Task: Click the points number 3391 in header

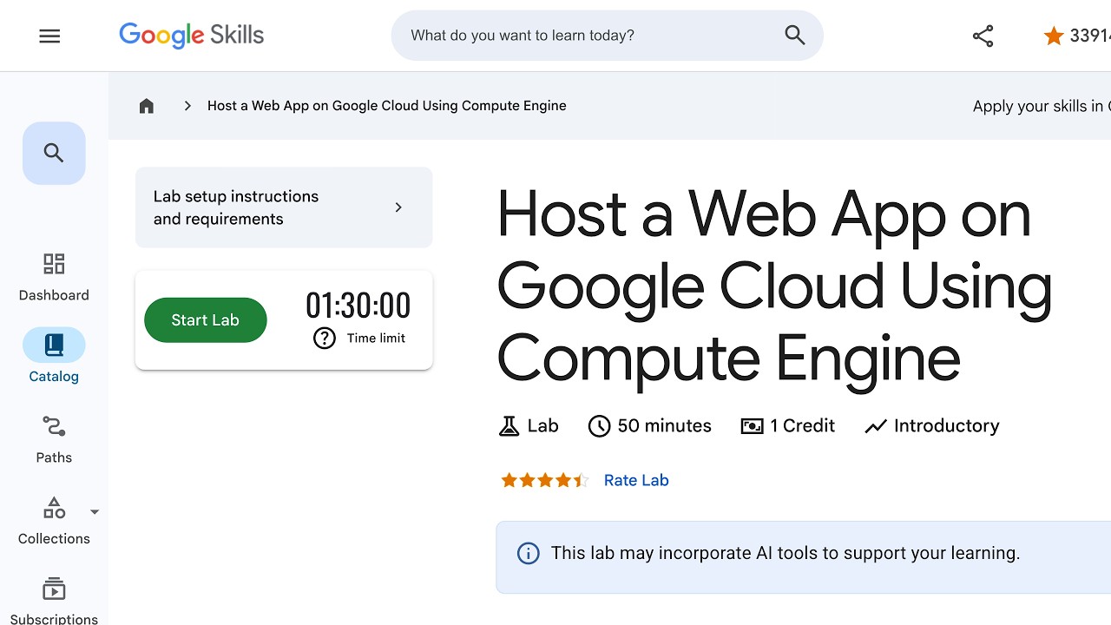Action: click(x=1090, y=36)
